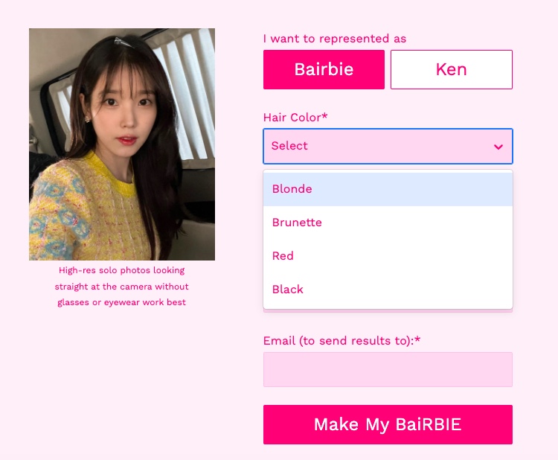Click the Hair Color* field label

295,117
